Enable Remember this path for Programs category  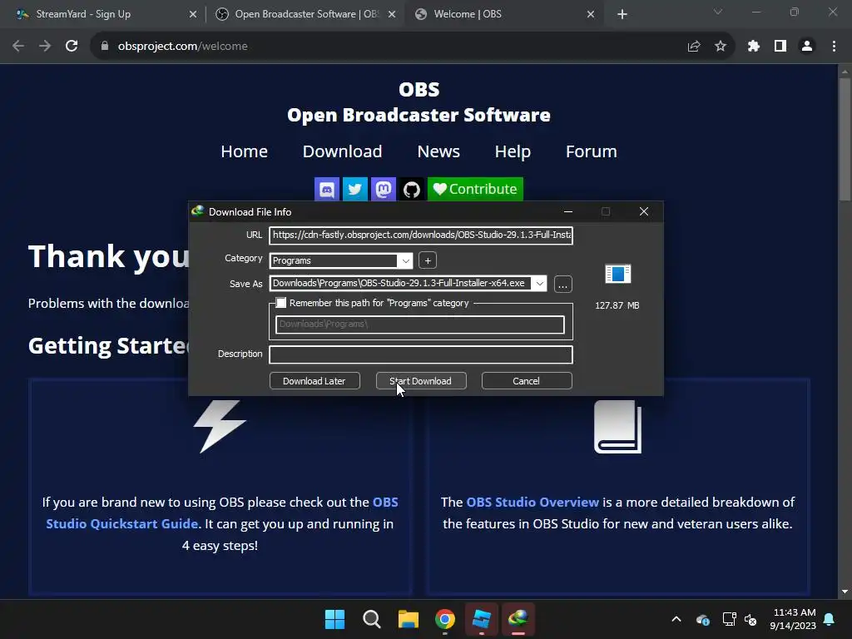(281, 303)
